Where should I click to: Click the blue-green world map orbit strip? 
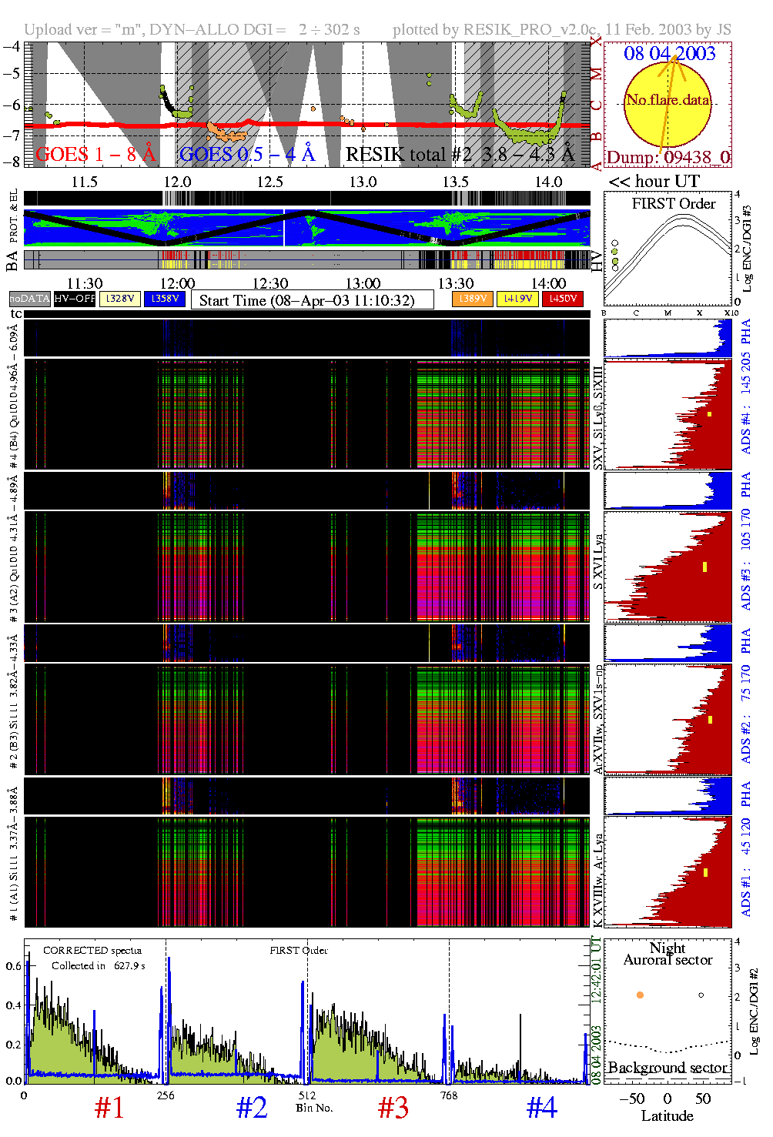coord(307,228)
